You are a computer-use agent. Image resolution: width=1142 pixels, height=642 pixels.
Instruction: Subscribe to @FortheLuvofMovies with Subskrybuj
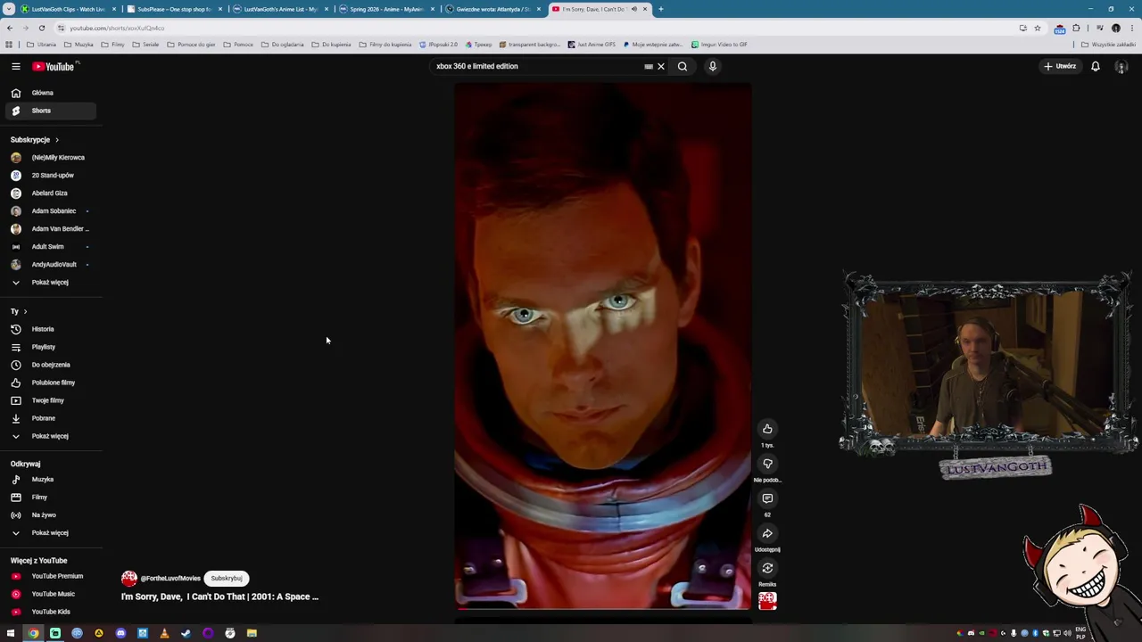click(x=226, y=578)
